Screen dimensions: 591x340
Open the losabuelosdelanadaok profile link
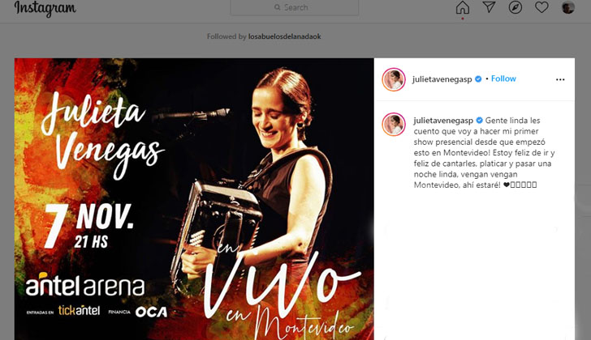285,36
